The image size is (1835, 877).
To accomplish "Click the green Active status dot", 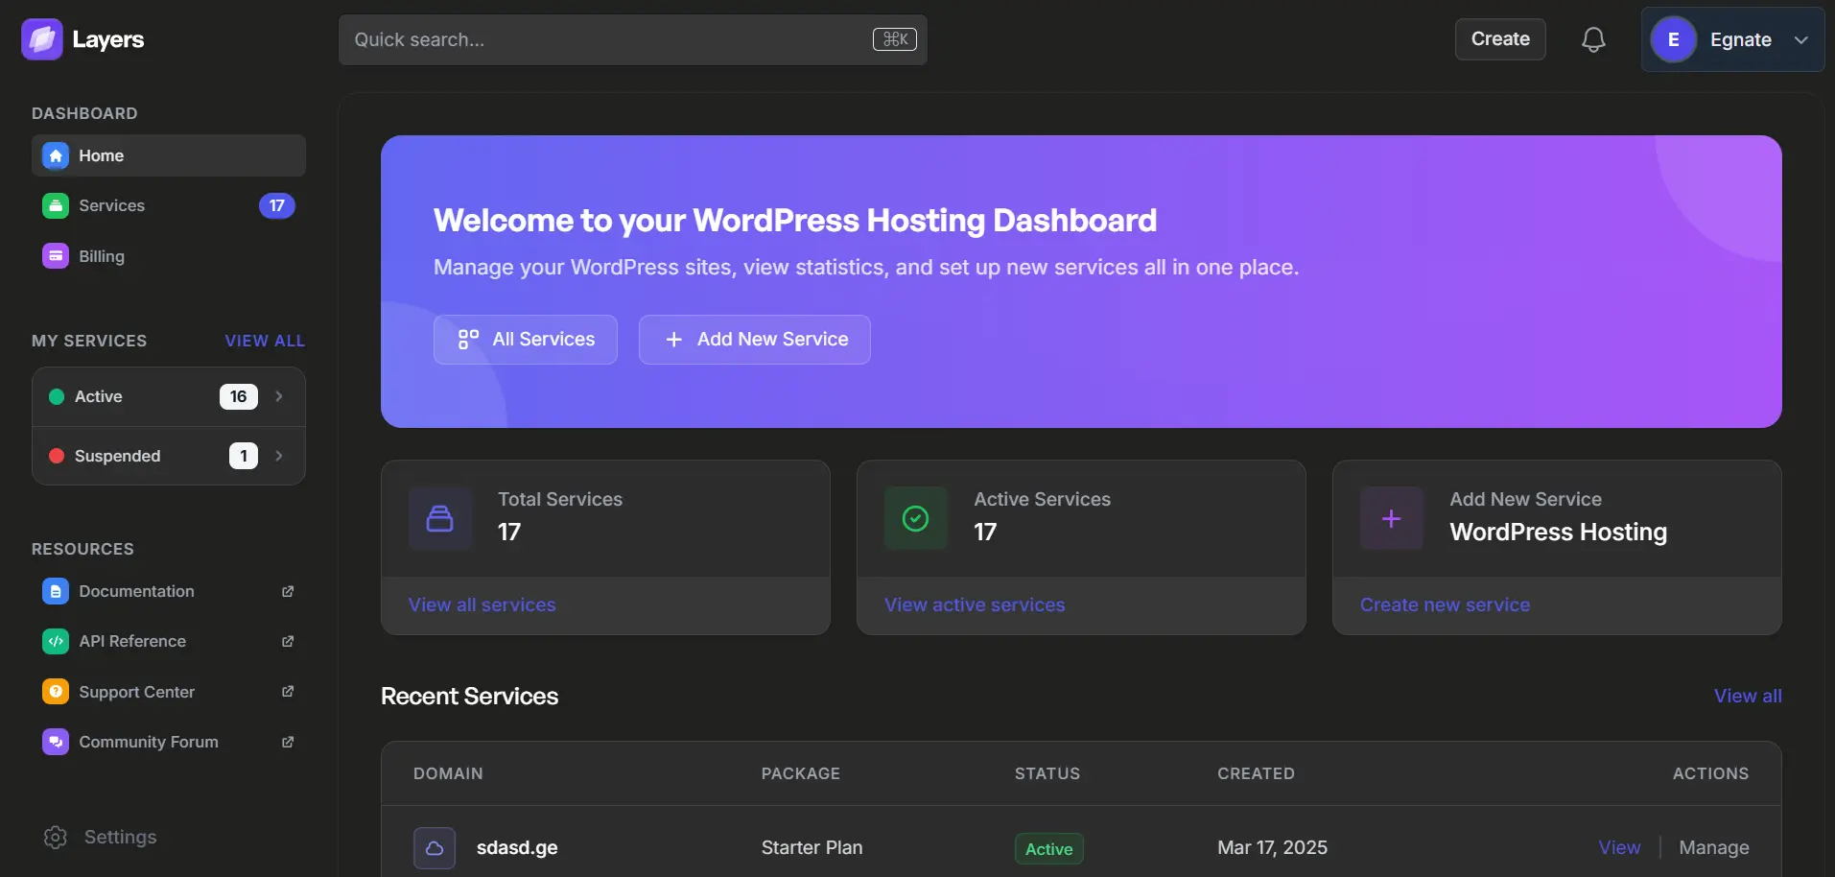I will tap(57, 396).
